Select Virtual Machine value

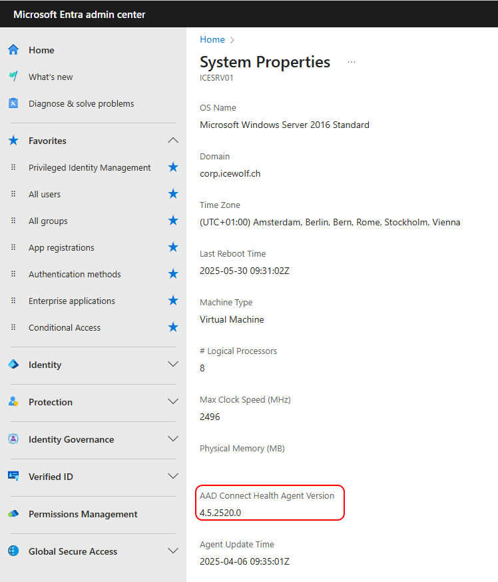point(232,319)
